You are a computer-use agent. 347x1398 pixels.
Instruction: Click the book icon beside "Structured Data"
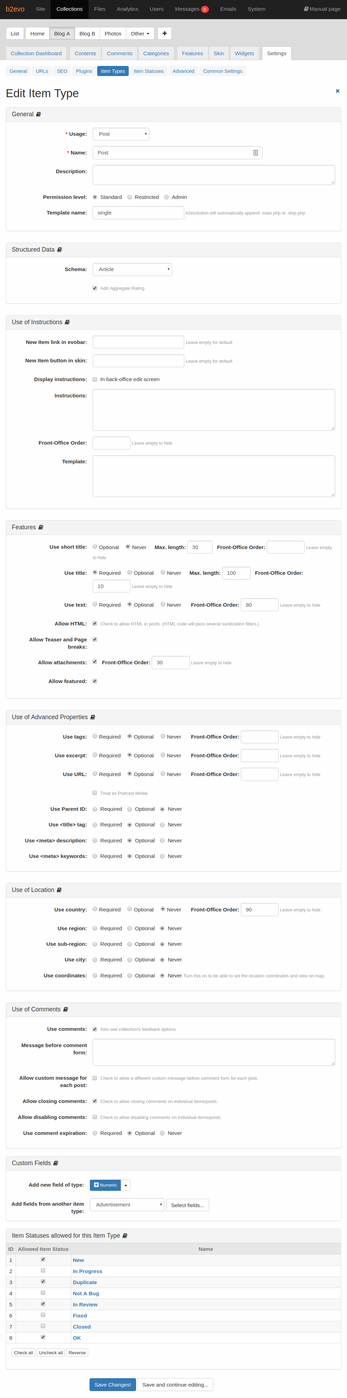point(59,249)
